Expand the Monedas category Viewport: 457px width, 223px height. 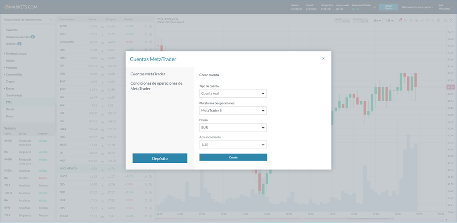pyautogui.click(x=12, y=67)
